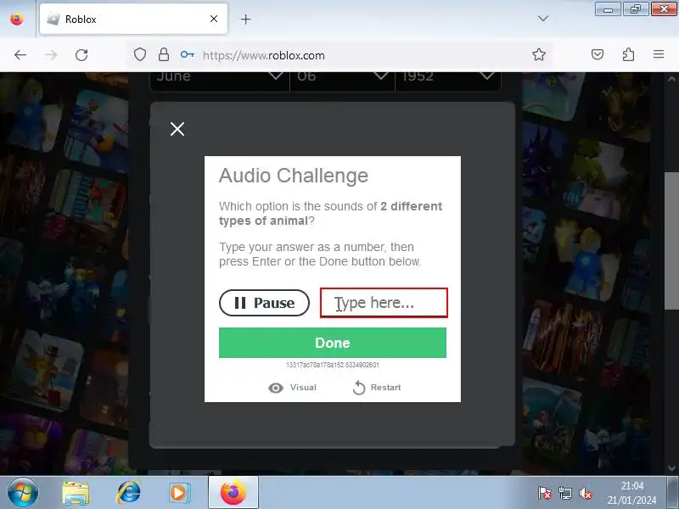Reload the current Roblox page
The width and height of the screenshot is (679, 509).
point(81,55)
